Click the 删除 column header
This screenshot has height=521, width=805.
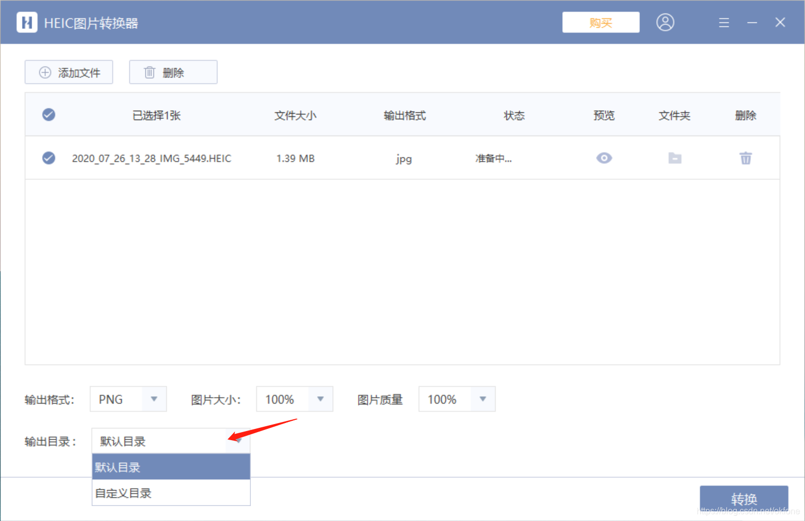(746, 116)
